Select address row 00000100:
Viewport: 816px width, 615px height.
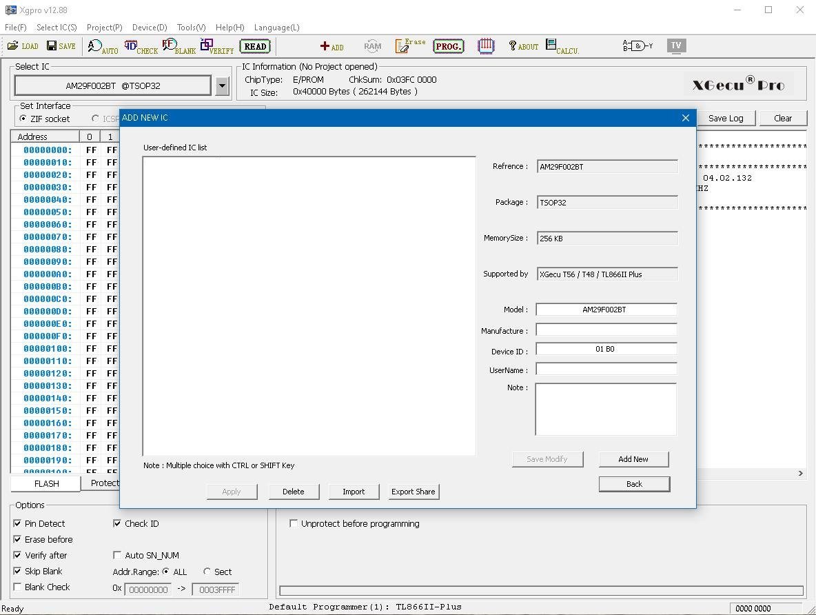48,348
